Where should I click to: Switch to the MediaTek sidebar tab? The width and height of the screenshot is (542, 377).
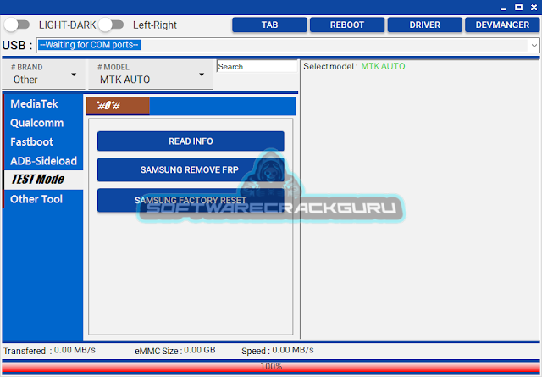[x=43, y=103]
